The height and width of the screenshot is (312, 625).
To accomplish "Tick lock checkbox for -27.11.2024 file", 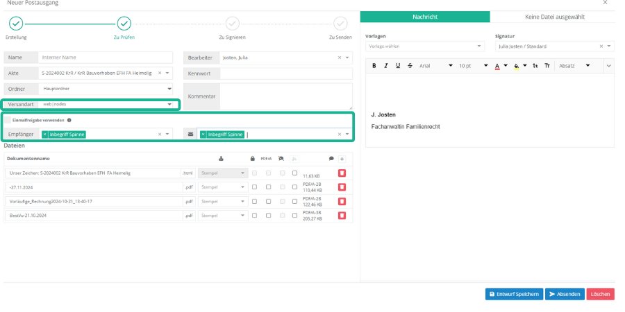I will click(253, 187).
